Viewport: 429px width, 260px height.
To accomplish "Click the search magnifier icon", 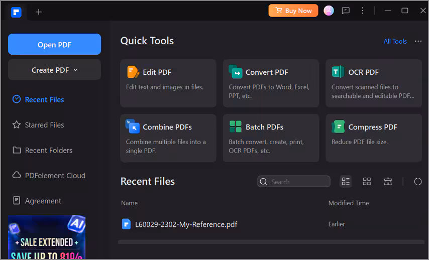I will pos(263,182).
